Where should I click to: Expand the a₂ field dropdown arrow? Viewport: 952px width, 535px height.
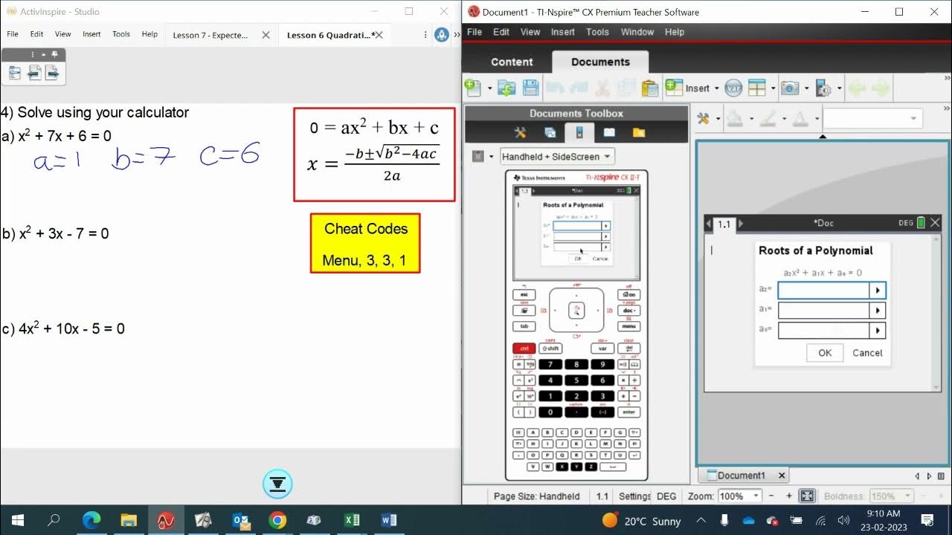[878, 291]
